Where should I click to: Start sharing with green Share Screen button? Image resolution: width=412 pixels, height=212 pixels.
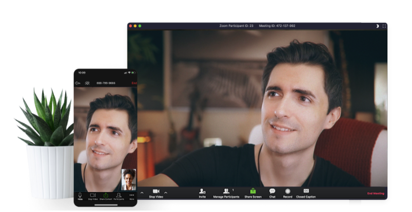[x=253, y=194]
